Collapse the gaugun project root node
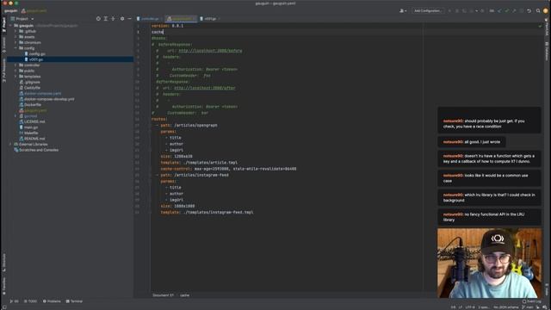The height and width of the screenshot is (310, 551). point(10,26)
